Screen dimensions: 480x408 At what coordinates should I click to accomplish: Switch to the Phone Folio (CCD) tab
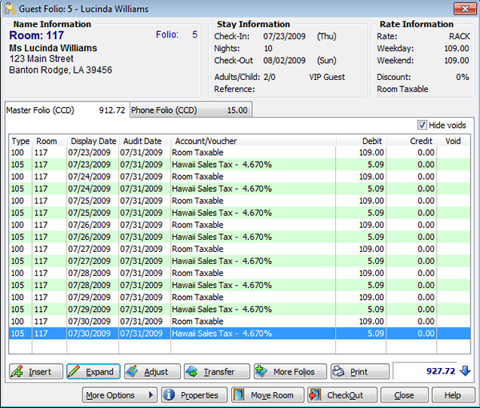pos(189,110)
